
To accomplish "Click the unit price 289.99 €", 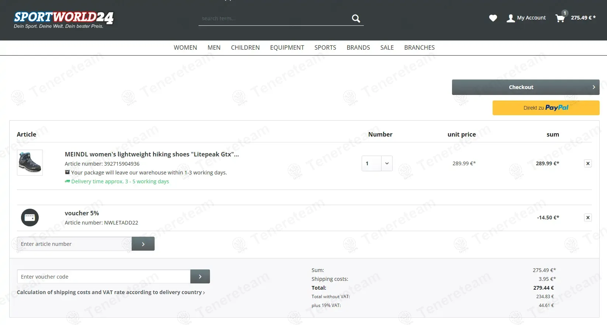I will [x=464, y=163].
